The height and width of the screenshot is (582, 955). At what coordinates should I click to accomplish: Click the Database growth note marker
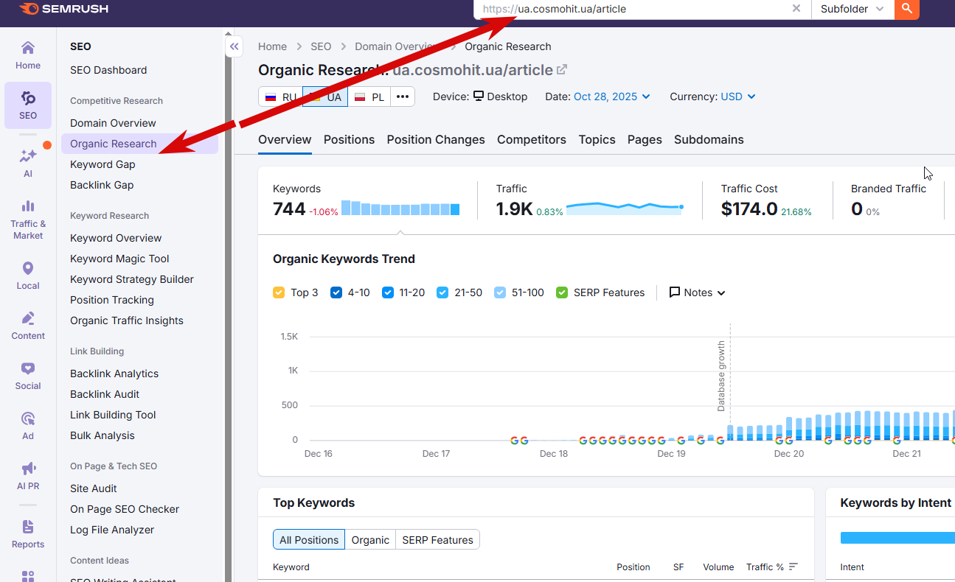click(722, 376)
